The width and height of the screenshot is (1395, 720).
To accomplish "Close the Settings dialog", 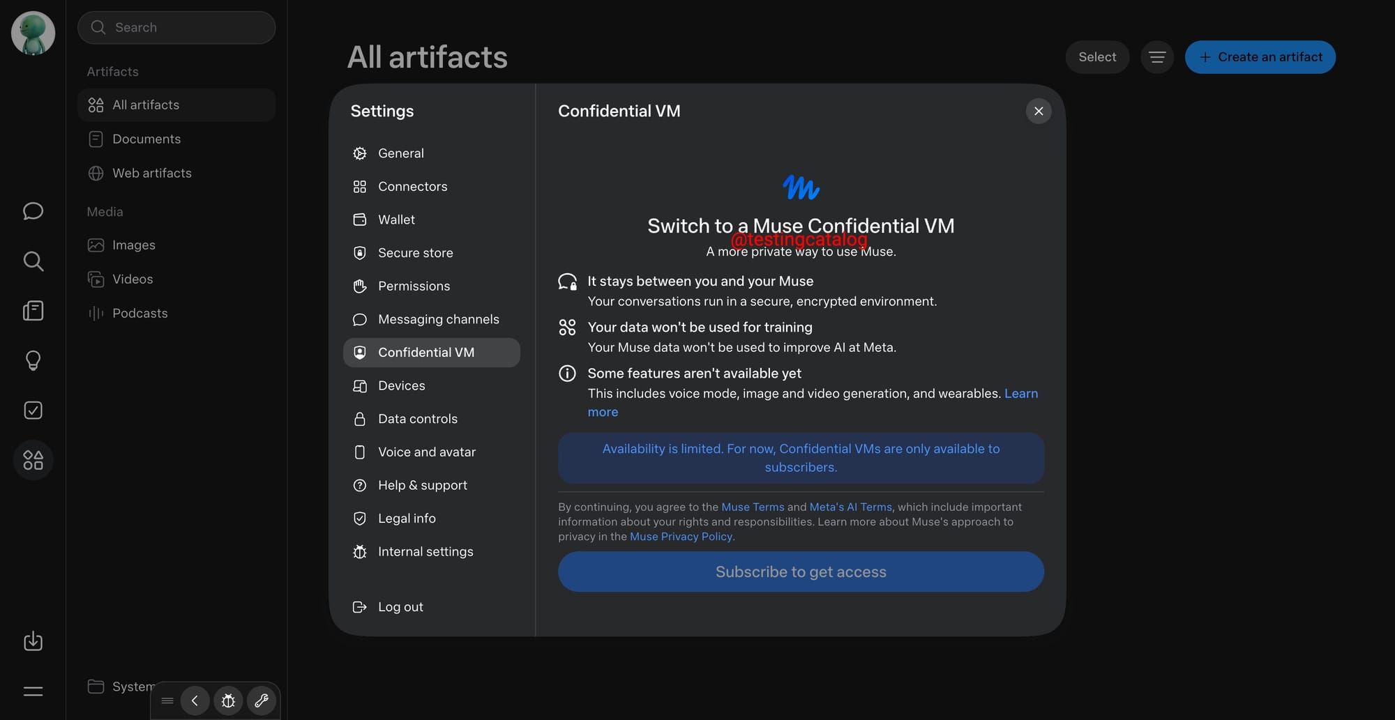I will (x=1039, y=111).
